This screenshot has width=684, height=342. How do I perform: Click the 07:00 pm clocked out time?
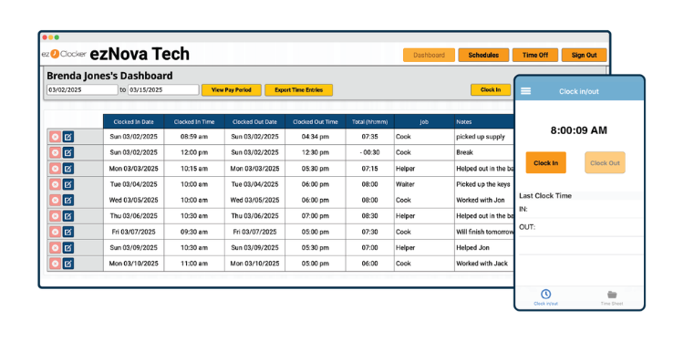pyautogui.click(x=316, y=216)
